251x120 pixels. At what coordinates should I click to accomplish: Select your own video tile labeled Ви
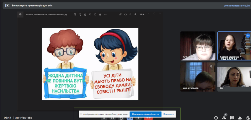pos(234,77)
